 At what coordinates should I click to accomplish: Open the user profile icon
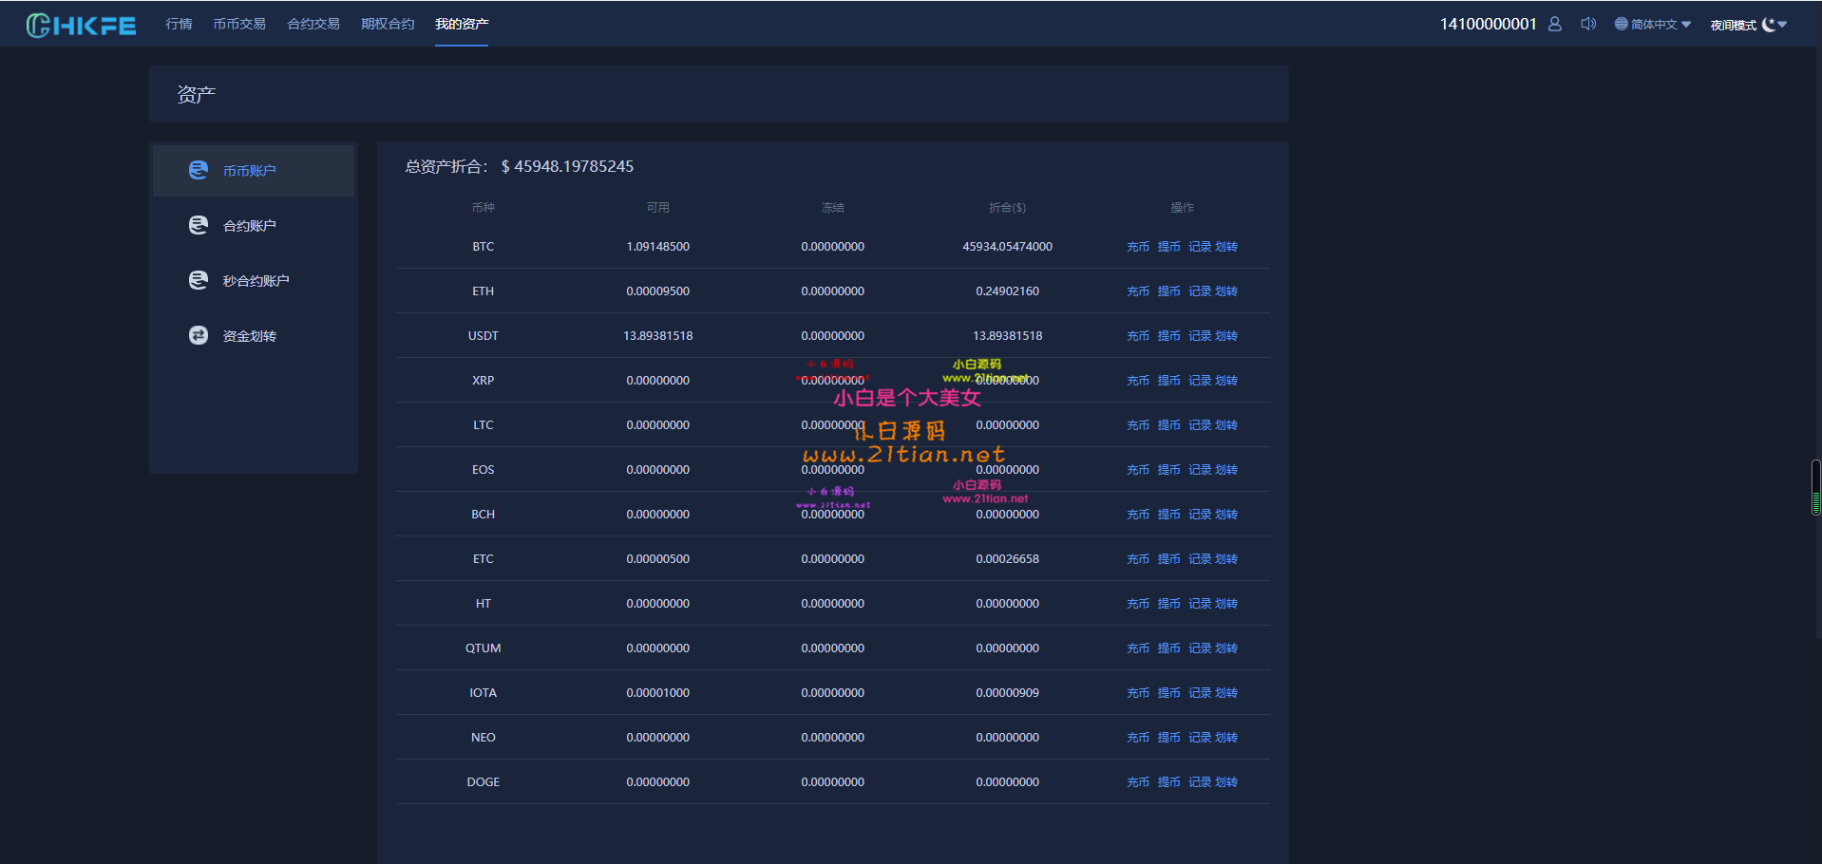point(1554,24)
